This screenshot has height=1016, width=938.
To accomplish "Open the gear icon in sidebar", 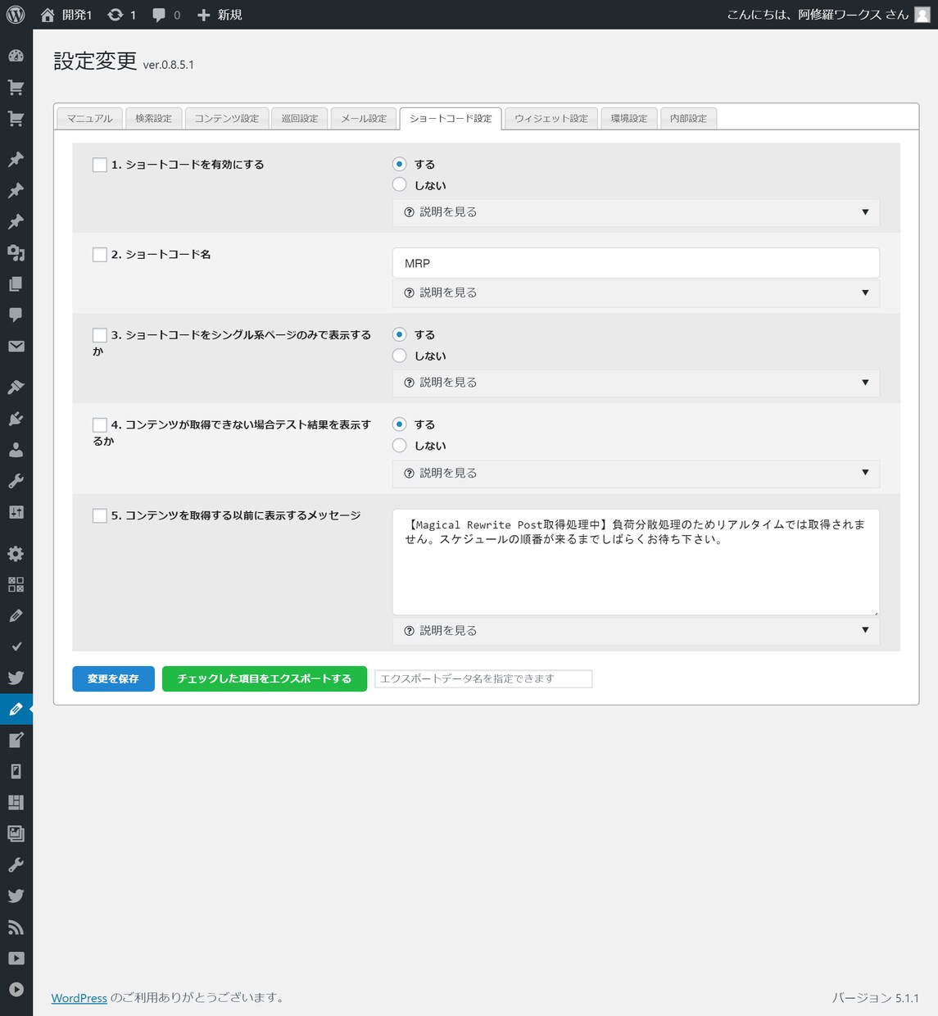I will pyautogui.click(x=16, y=553).
